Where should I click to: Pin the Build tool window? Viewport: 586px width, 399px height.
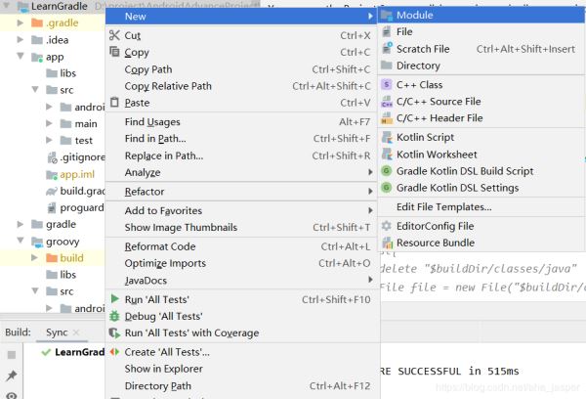[13, 376]
